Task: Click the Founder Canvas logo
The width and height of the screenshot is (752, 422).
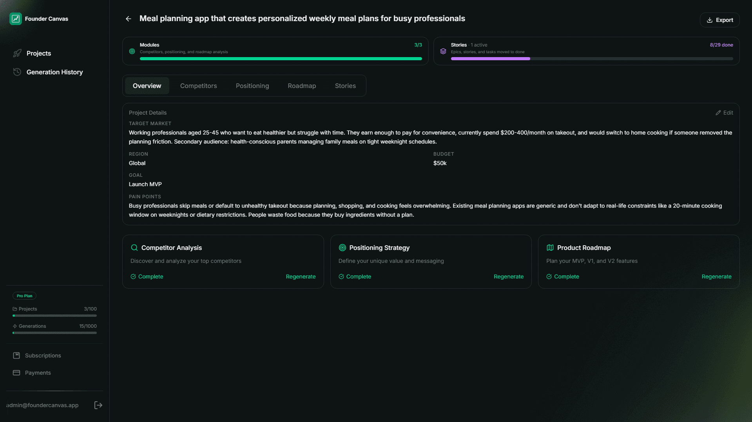Action: click(16, 18)
